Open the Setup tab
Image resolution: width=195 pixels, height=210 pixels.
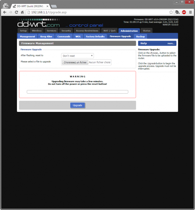pyautogui.click(x=23, y=31)
